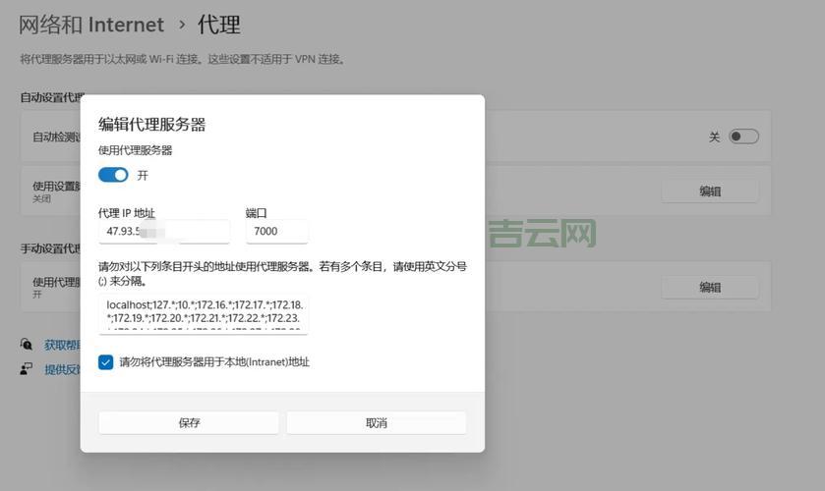This screenshot has height=491, width=825.
Task: Go back to 网络和 Internet breadcrumb
Action: coord(91,25)
